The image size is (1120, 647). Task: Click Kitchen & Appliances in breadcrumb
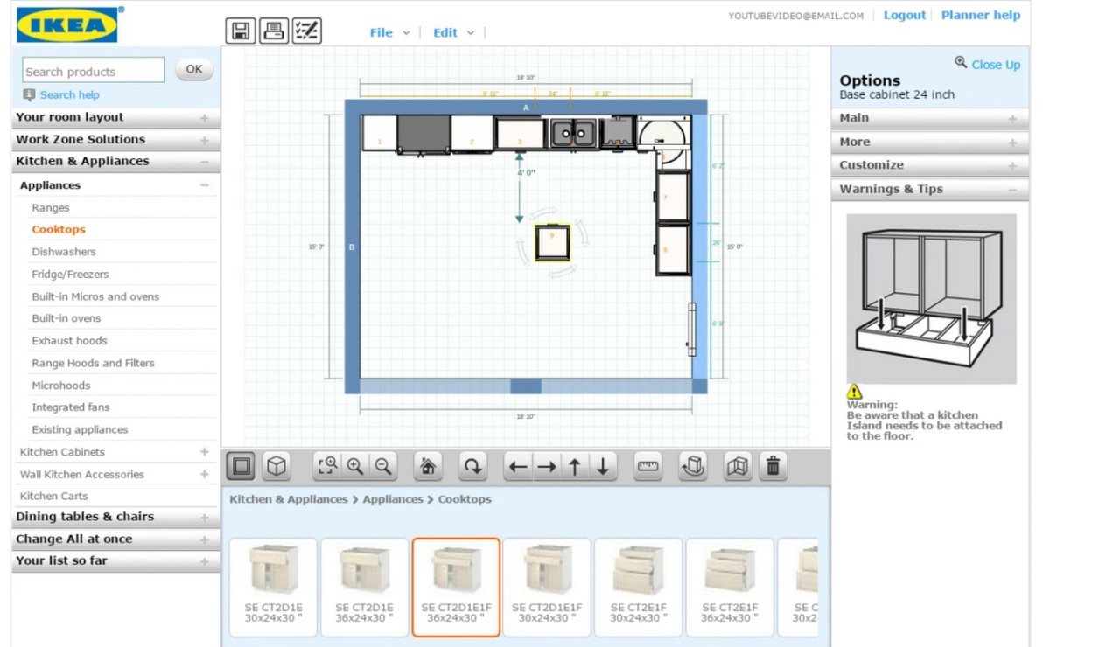coord(289,499)
